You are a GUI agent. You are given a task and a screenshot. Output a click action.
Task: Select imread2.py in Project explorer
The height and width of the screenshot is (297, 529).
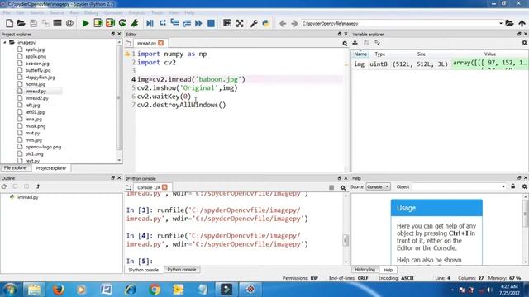[x=36, y=98]
